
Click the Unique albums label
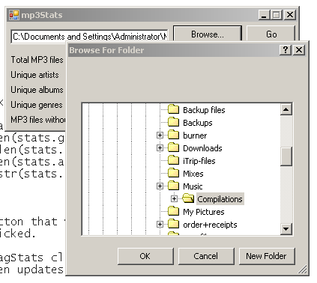(x=37, y=90)
